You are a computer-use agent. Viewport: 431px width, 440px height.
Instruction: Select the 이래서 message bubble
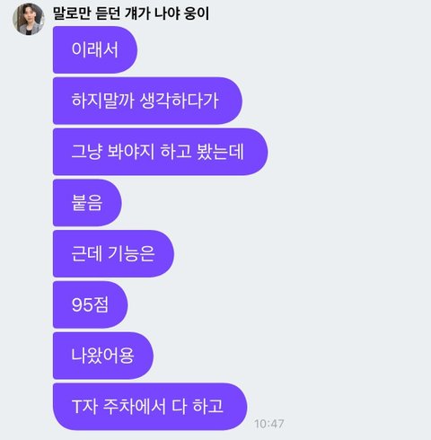click(95, 49)
